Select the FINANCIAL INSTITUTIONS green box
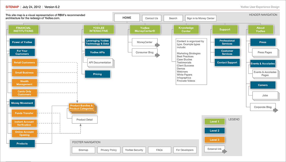This screenshot has height=162, width=286. (23, 29)
